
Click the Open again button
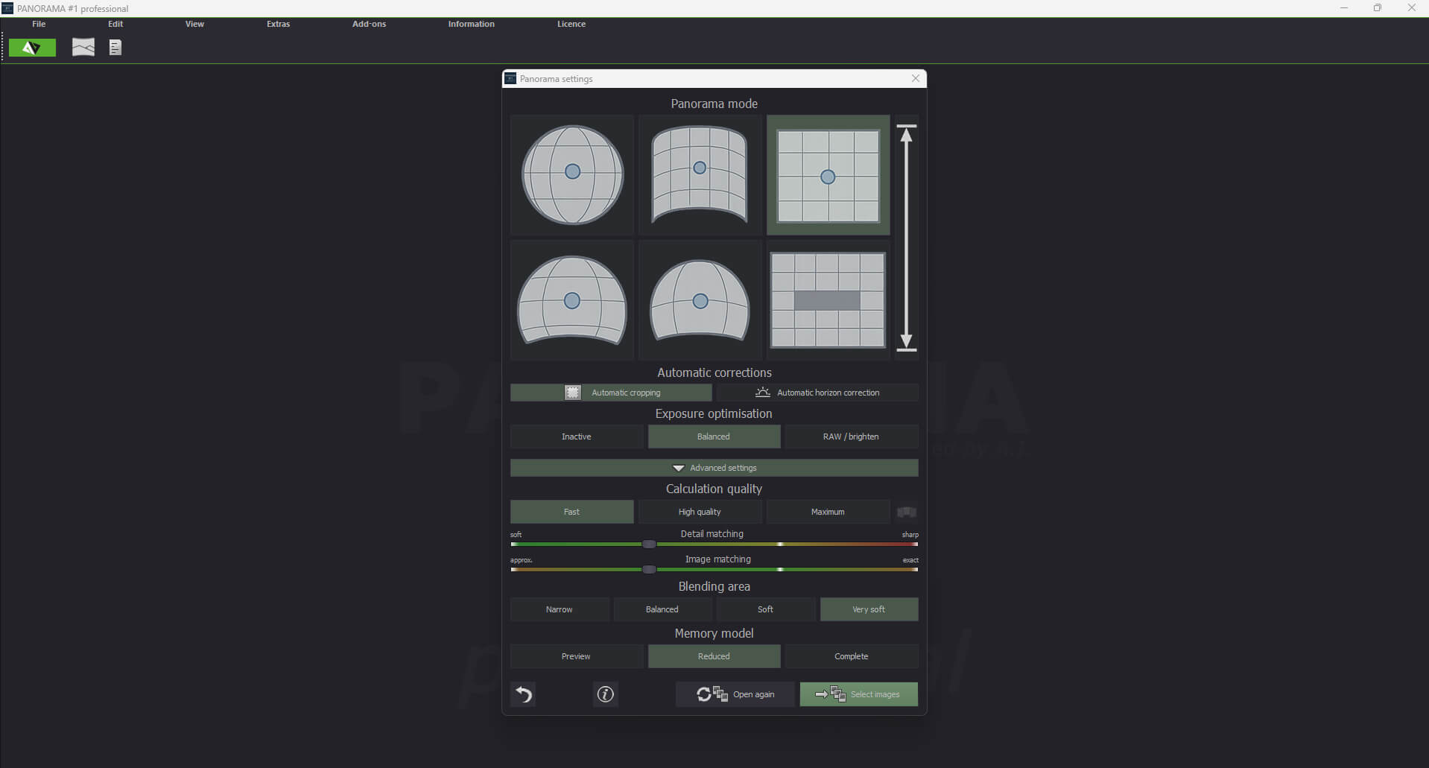[x=735, y=694]
